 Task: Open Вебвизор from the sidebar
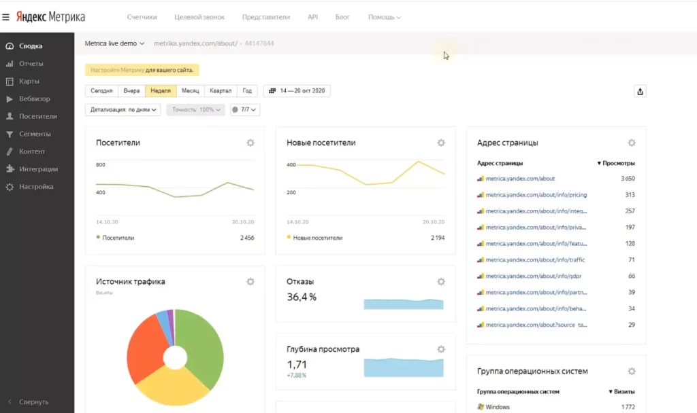(x=34, y=99)
